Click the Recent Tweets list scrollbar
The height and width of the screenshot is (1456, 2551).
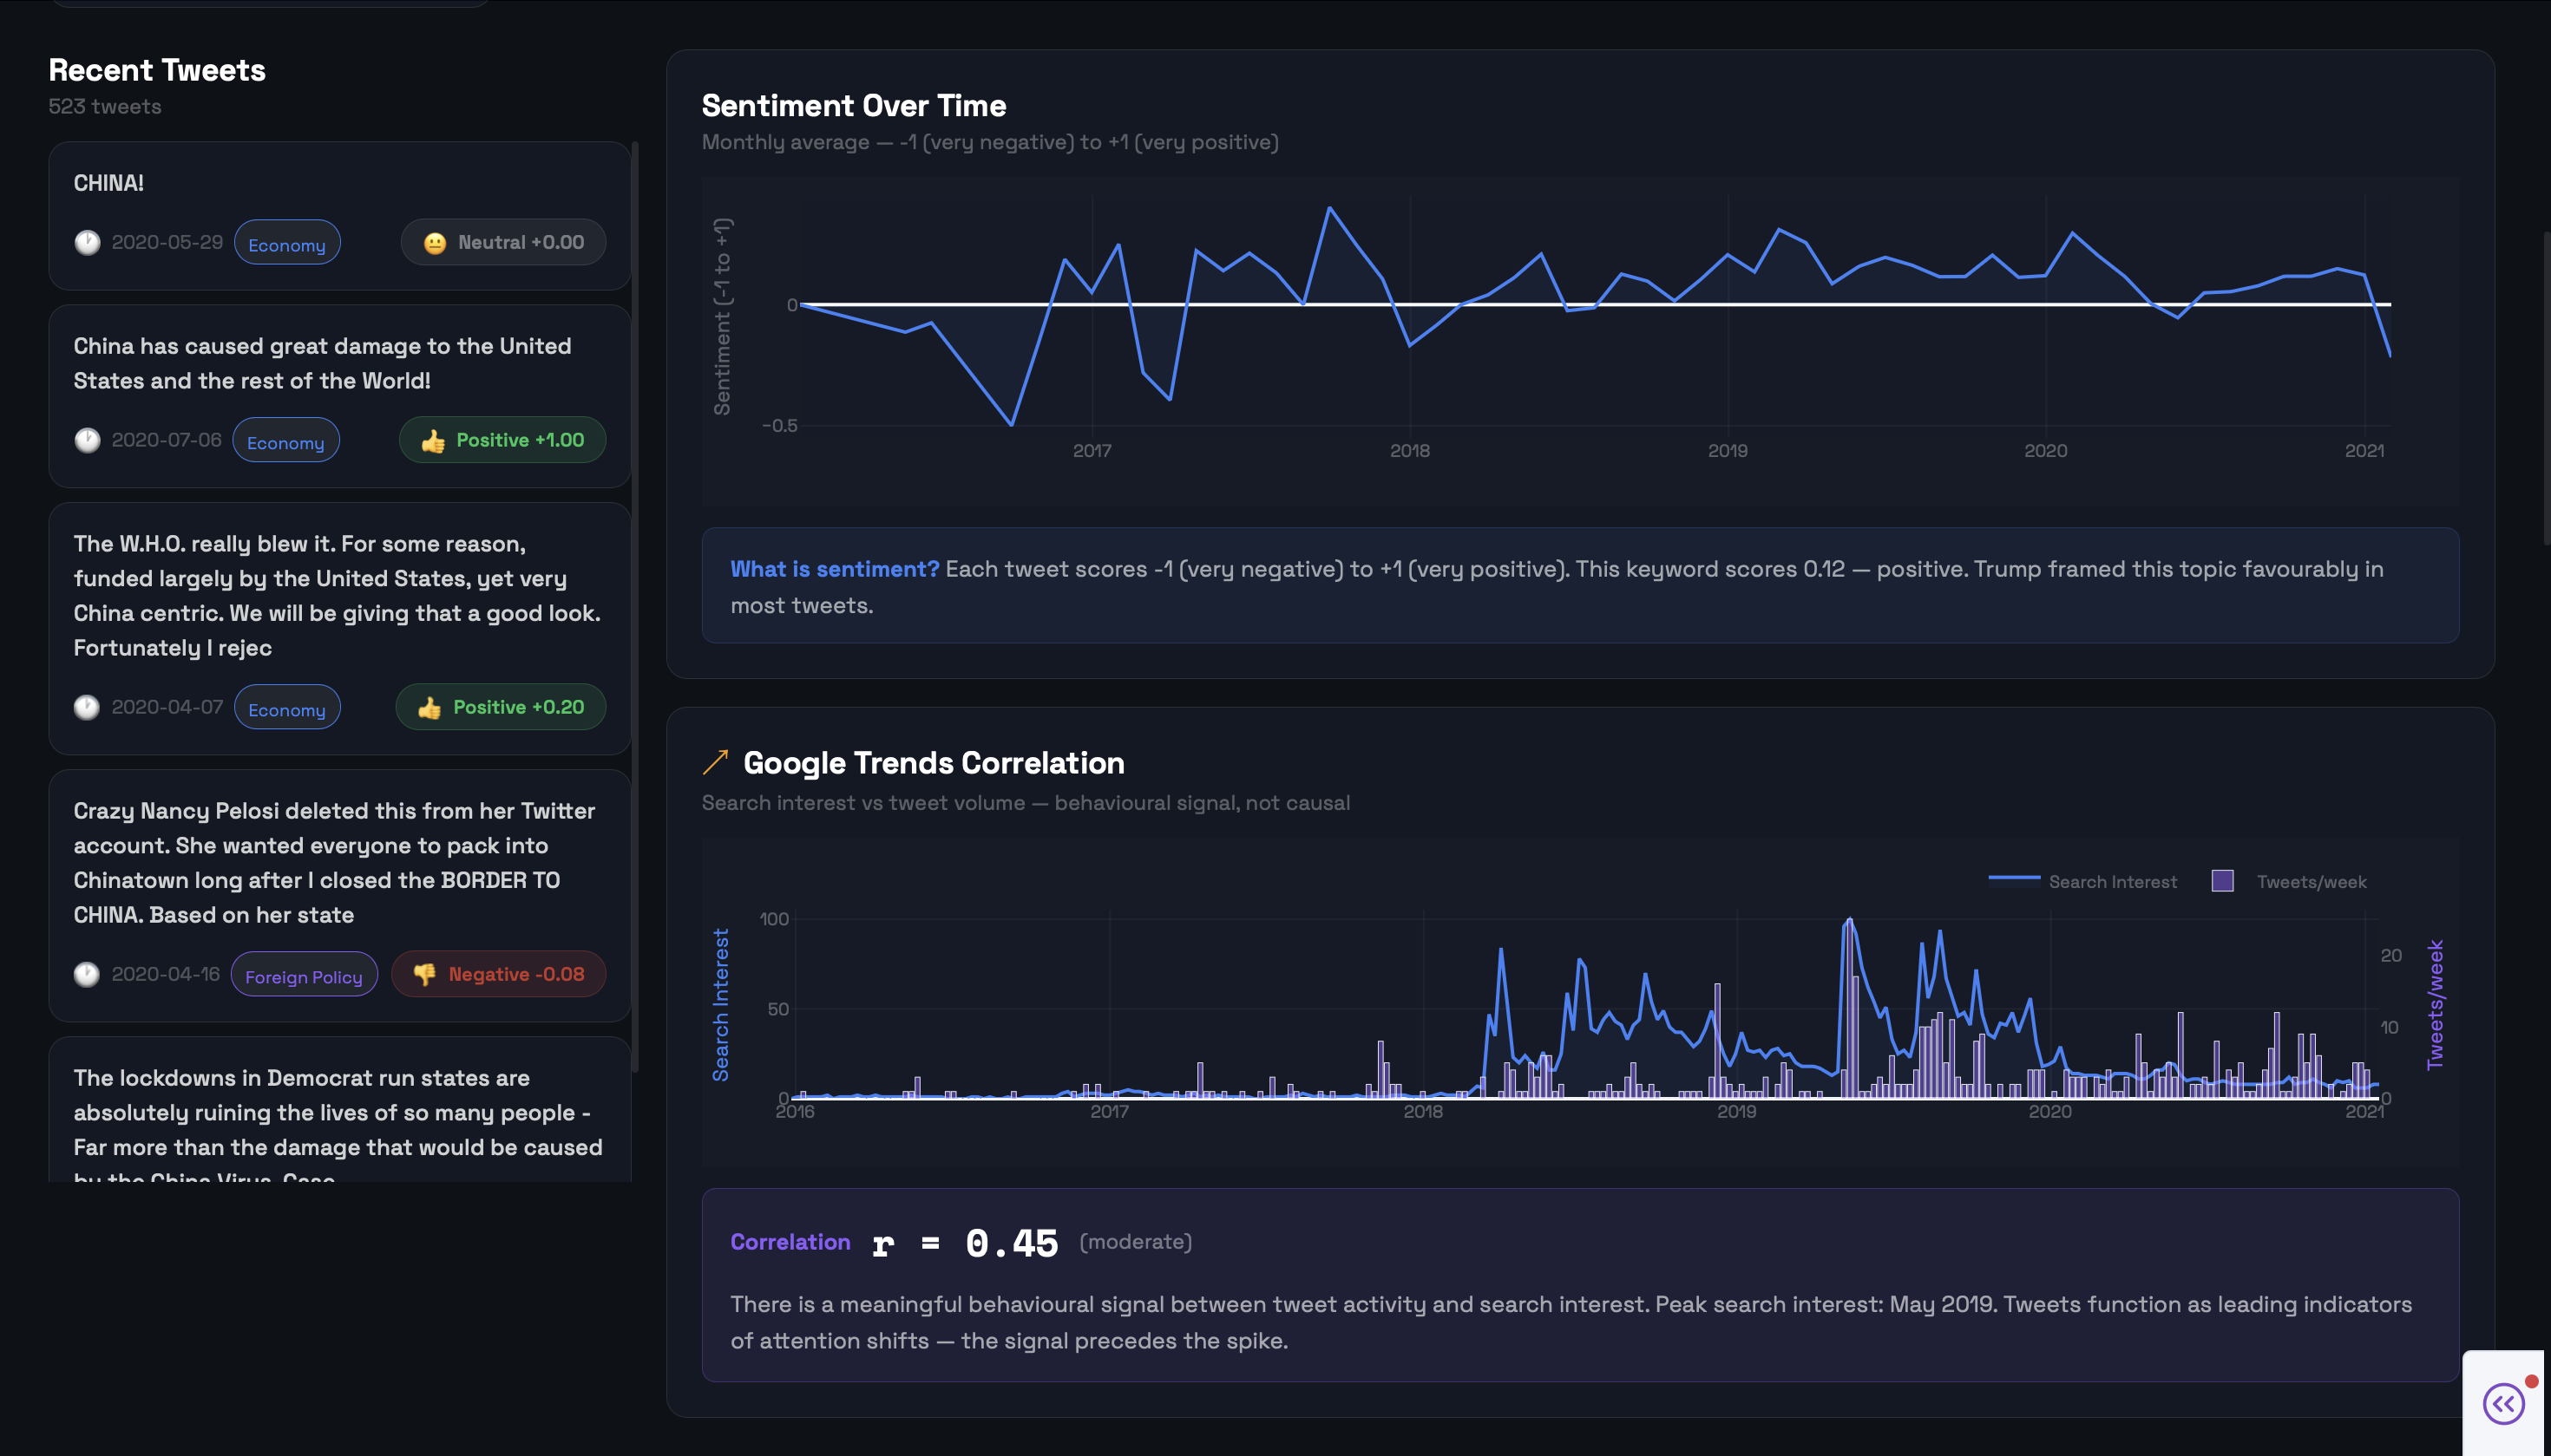click(x=635, y=600)
